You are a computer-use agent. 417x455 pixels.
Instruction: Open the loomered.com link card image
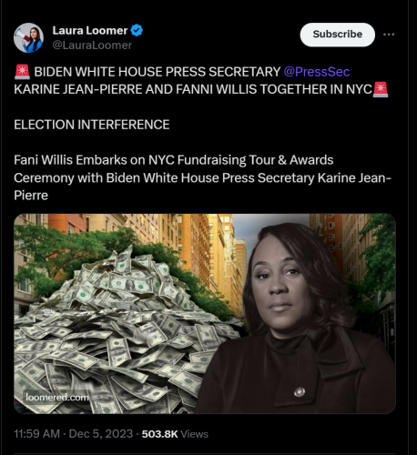(x=205, y=314)
